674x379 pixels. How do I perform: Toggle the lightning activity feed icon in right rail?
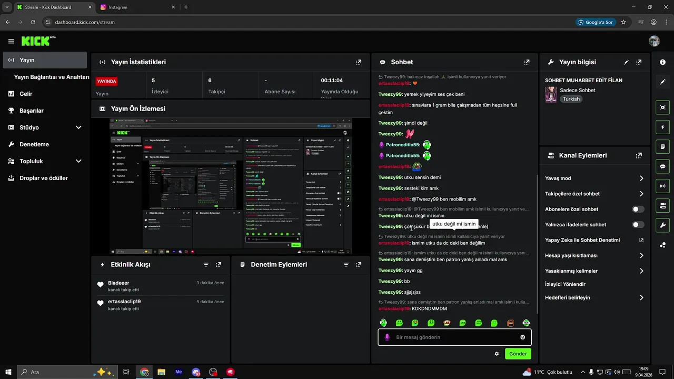[x=662, y=127]
